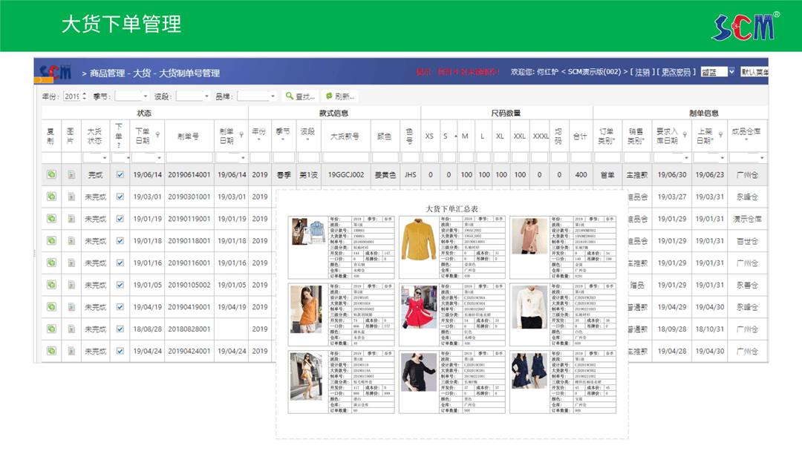Copy order row 20190119001 using its copy icon
The height and width of the screenshot is (451, 802).
point(51,219)
